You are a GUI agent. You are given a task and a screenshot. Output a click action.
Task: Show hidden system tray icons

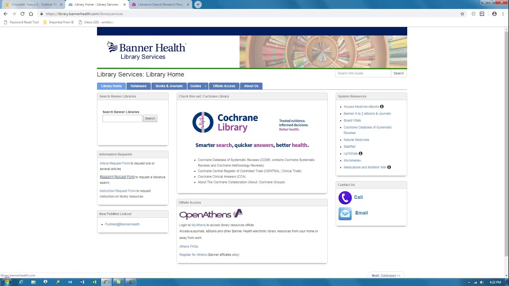point(469,282)
